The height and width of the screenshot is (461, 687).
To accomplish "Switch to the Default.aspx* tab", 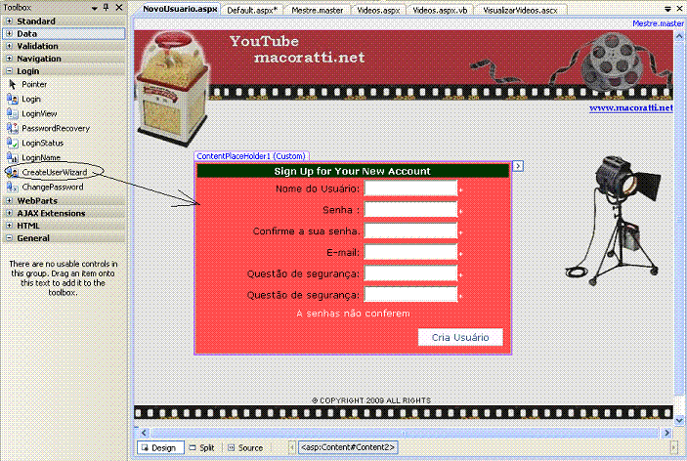I will click(x=252, y=10).
